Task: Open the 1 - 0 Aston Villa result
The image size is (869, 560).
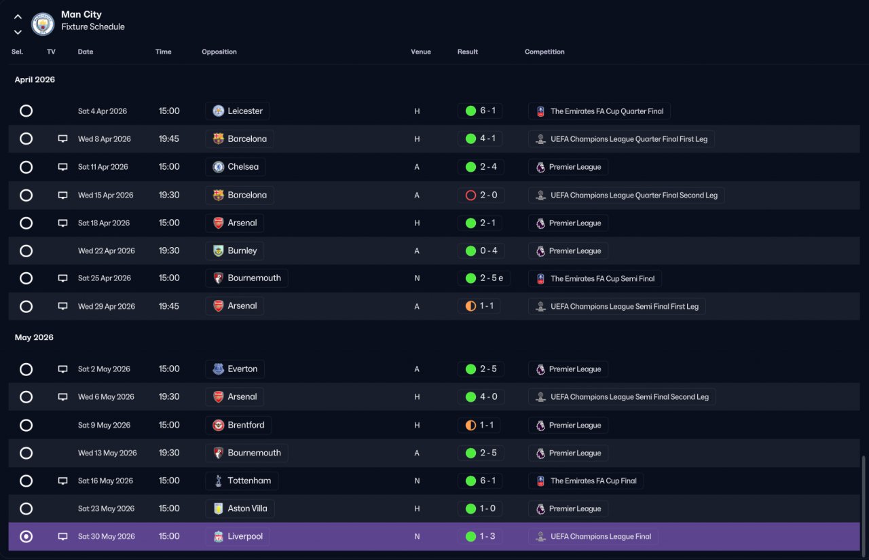Action: point(480,508)
